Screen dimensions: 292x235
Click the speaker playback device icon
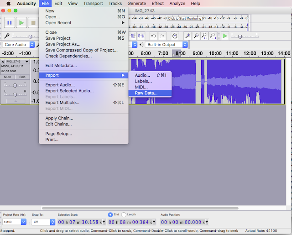pyautogui.click(x=141, y=45)
